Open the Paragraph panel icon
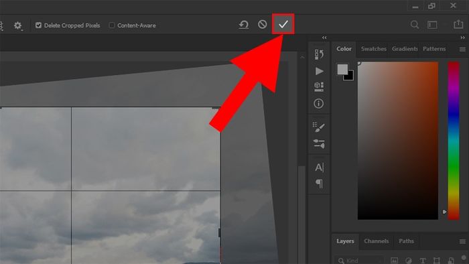The width and height of the screenshot is (469, 264). pos(319,184)
